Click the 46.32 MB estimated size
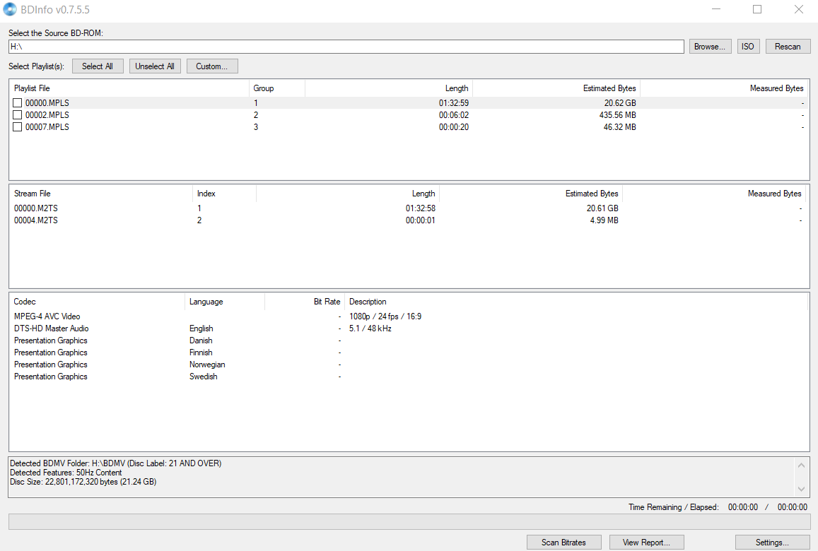The height and width of the screenshot is (551, 818). click(x=620, y=127)
